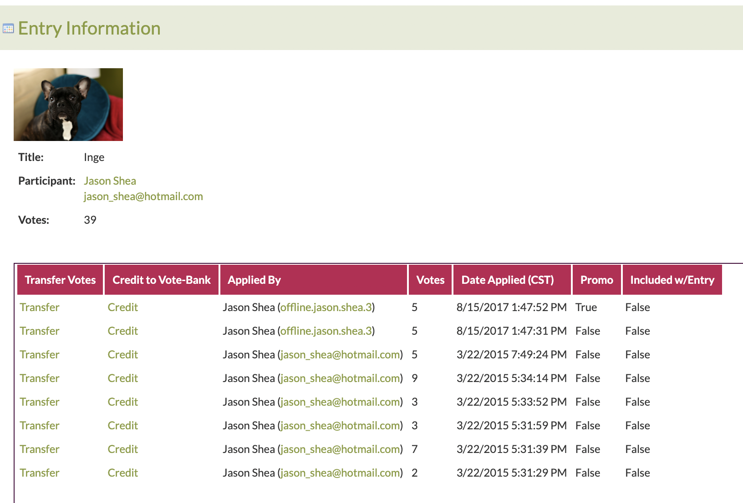The height and width of the screenshot is (503, 743).
Task: Click vote count 7 in the 5:31:39 PM row
Action: pyautogui.click(x=415, y=449)
